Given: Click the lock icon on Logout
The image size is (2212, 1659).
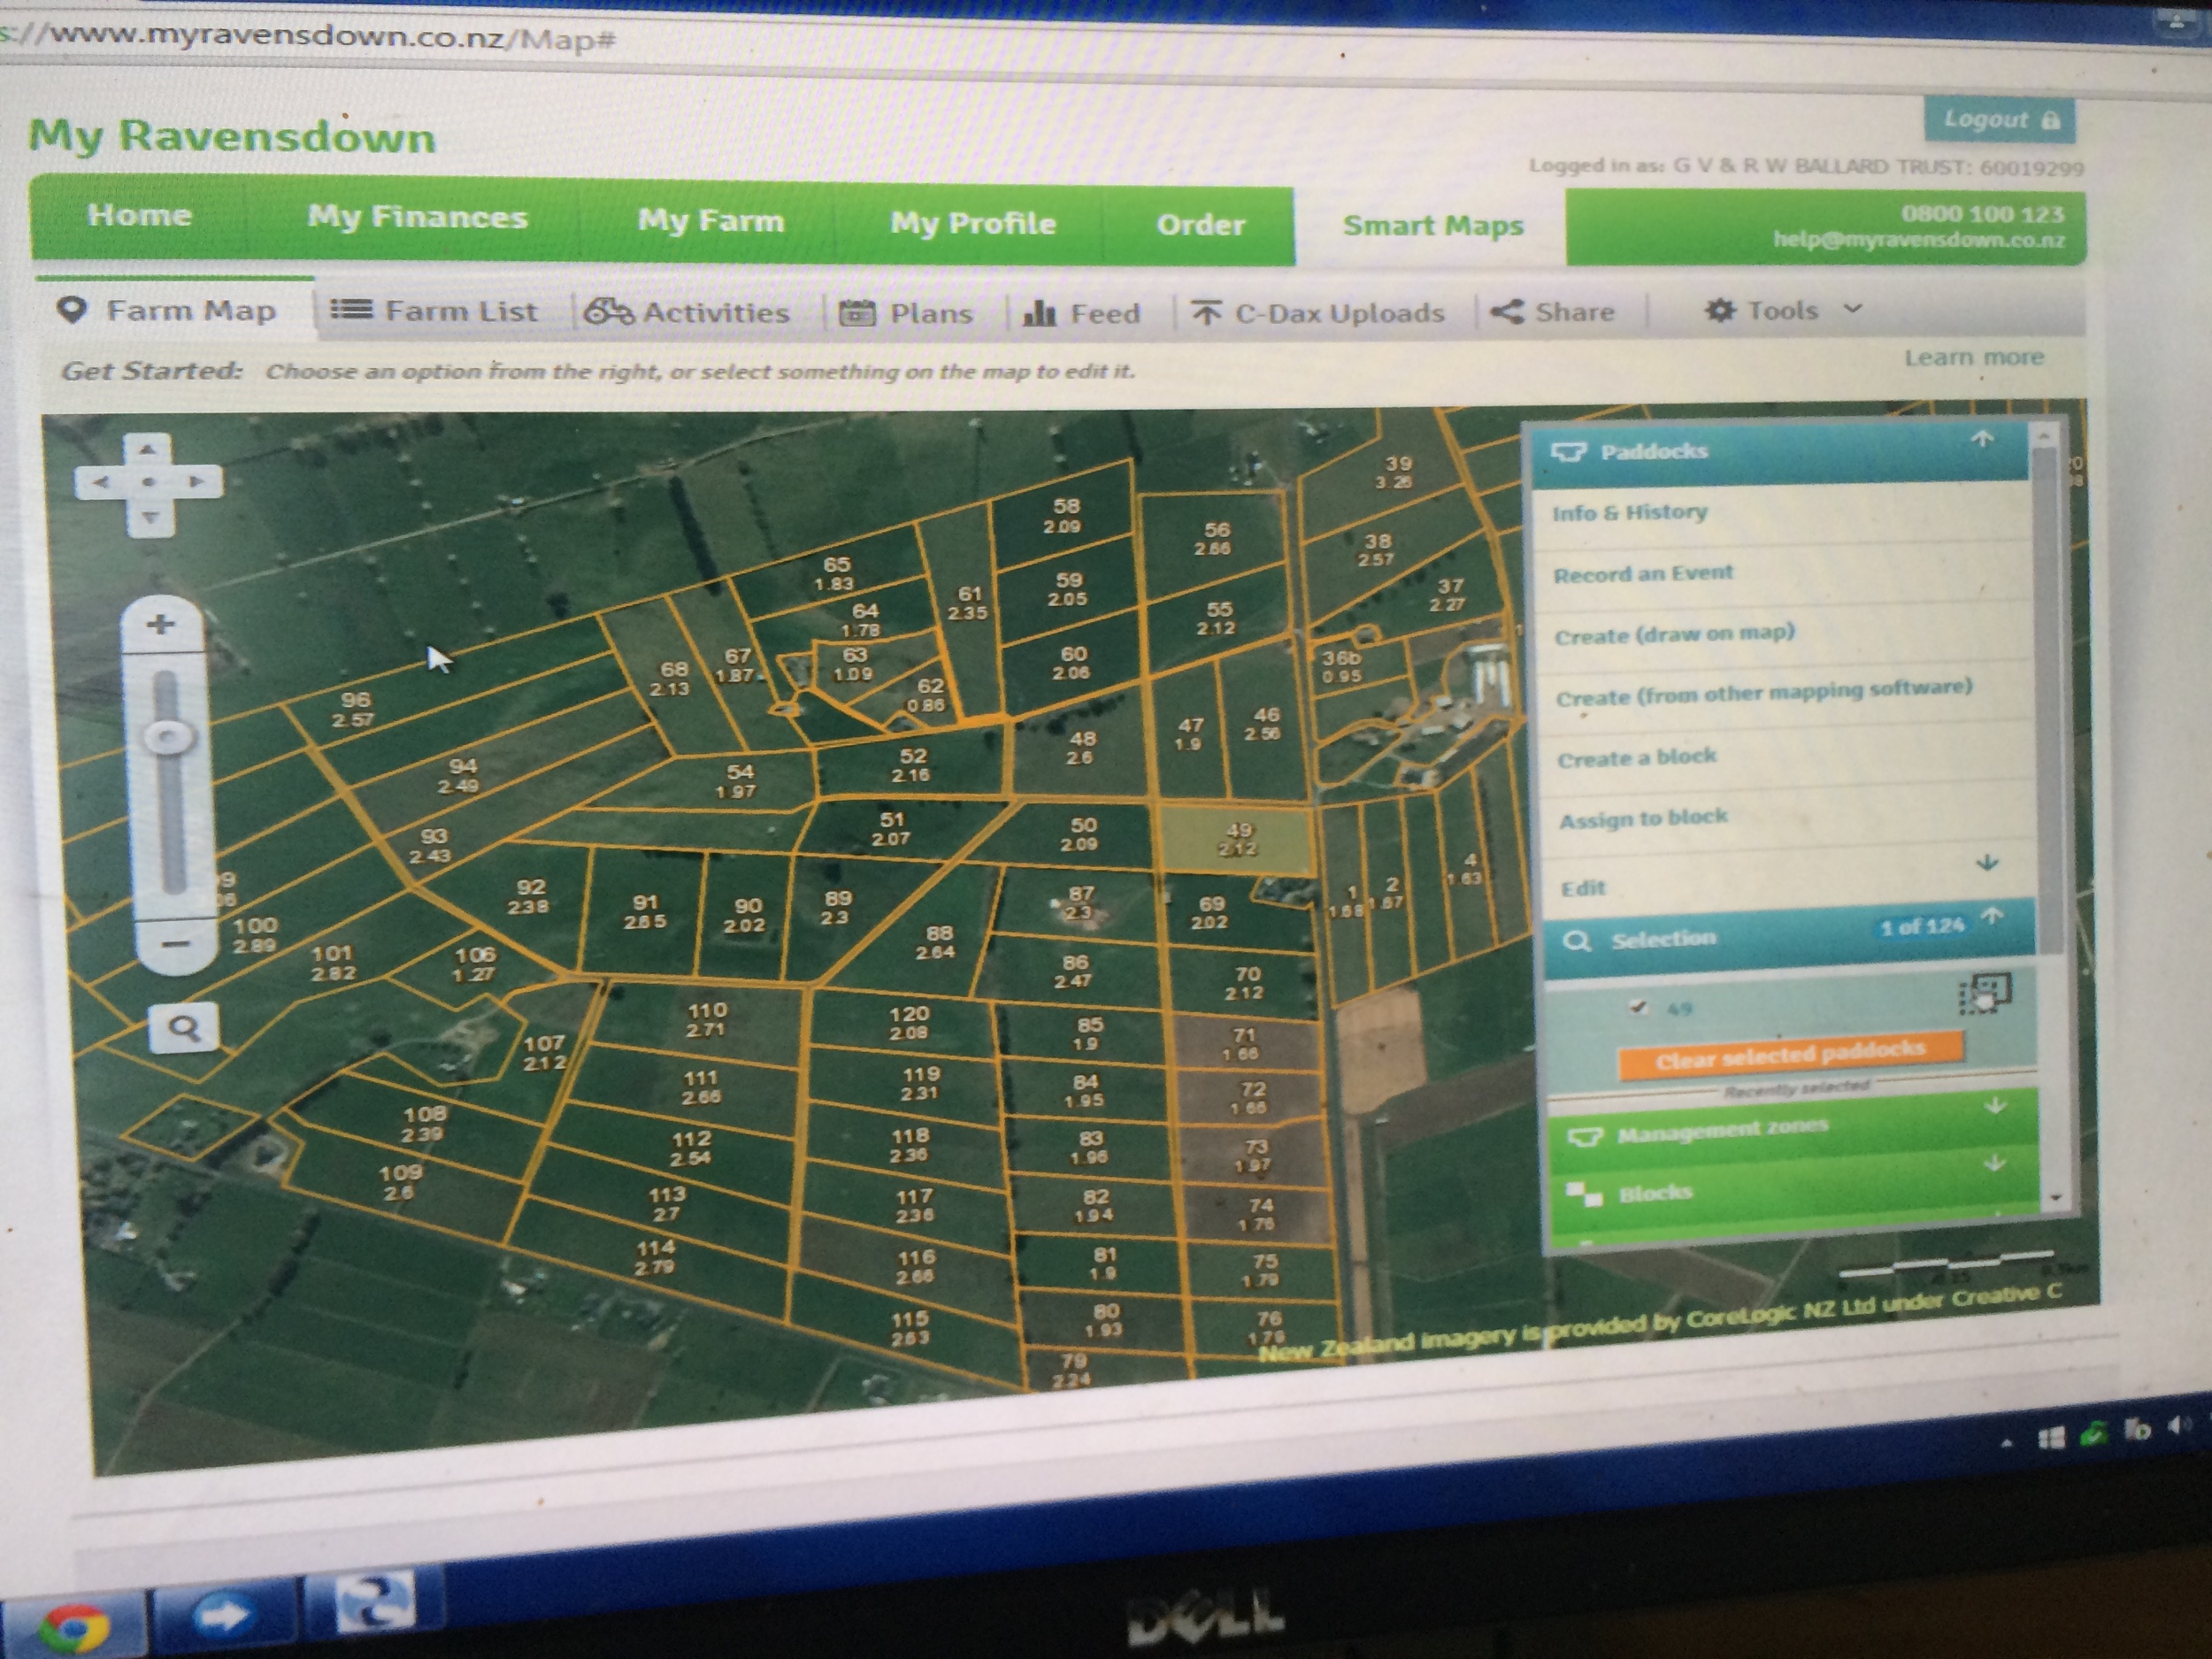Looking at the screenshot, I should tap(2050, 120).
